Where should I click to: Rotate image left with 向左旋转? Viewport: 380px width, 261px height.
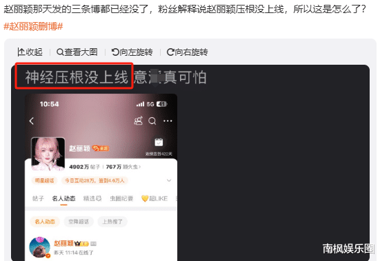click(x=132, y=52)
